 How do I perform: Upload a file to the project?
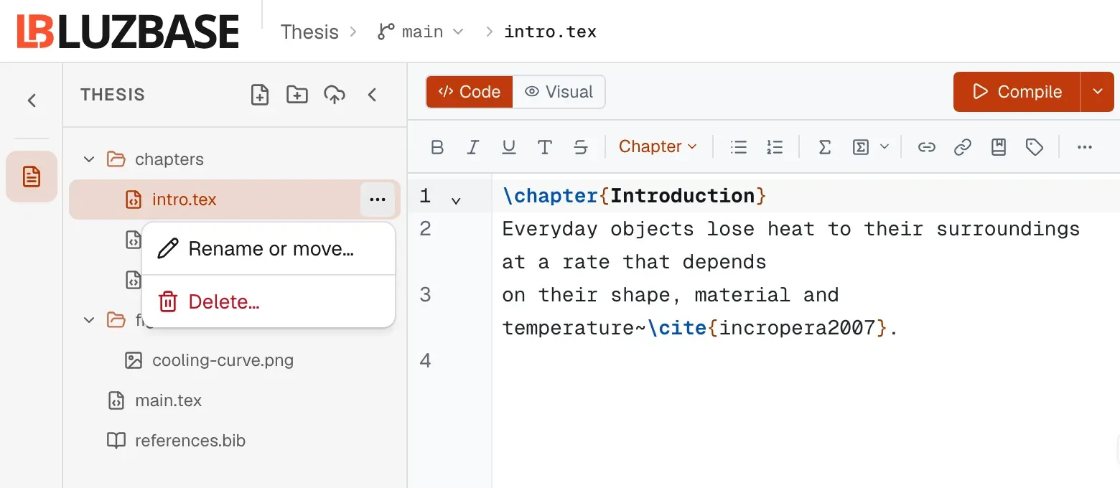point(335,95)
